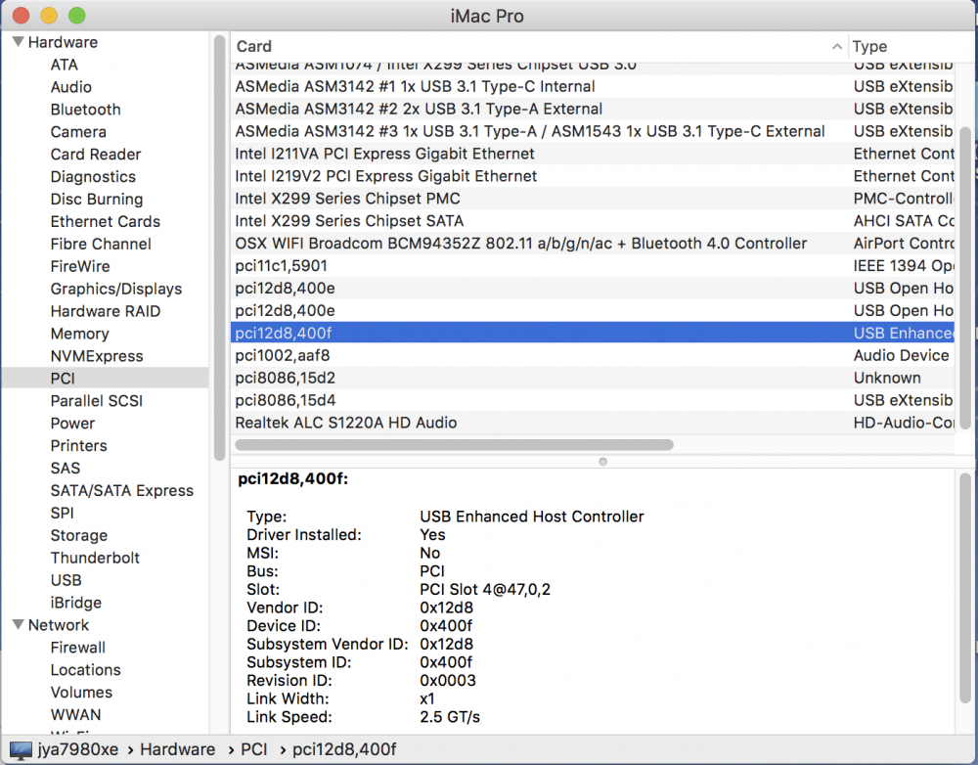Click the computer icon in path bar
This screenshot has height=765, width=978.
(21, 750)
